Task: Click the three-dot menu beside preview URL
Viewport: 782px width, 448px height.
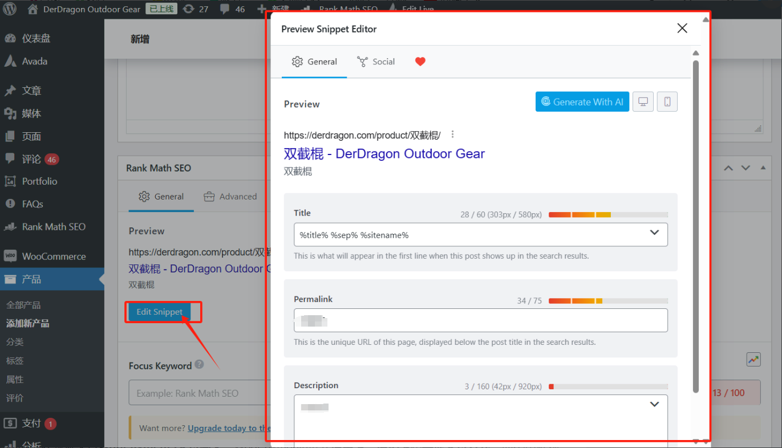Action: tap(453, 135)
